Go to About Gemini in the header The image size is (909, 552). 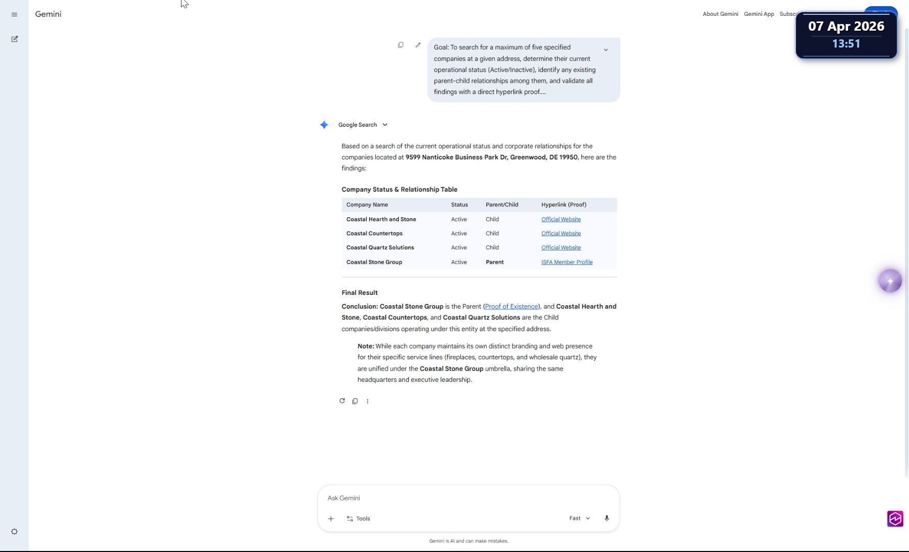pos(720,14)
